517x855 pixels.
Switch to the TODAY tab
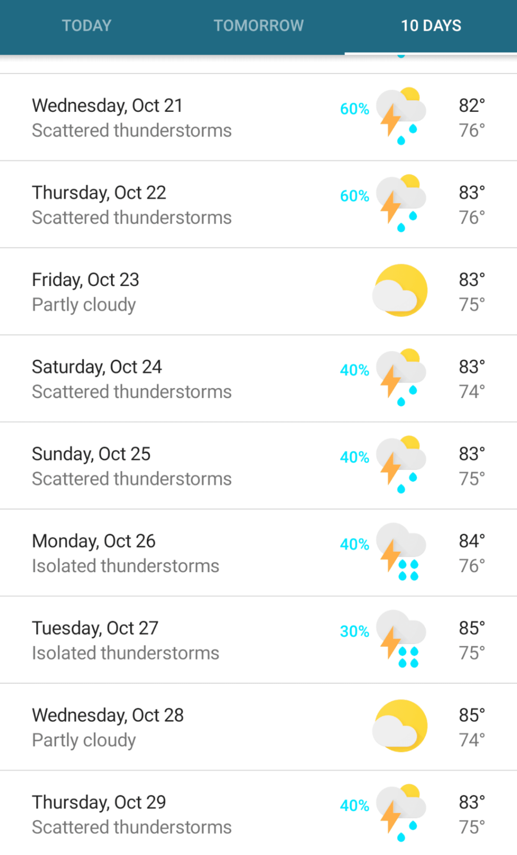point(86,26)
